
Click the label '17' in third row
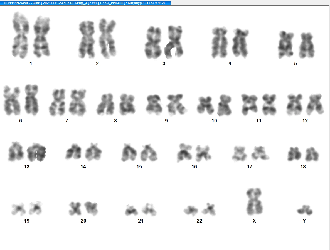250,167
